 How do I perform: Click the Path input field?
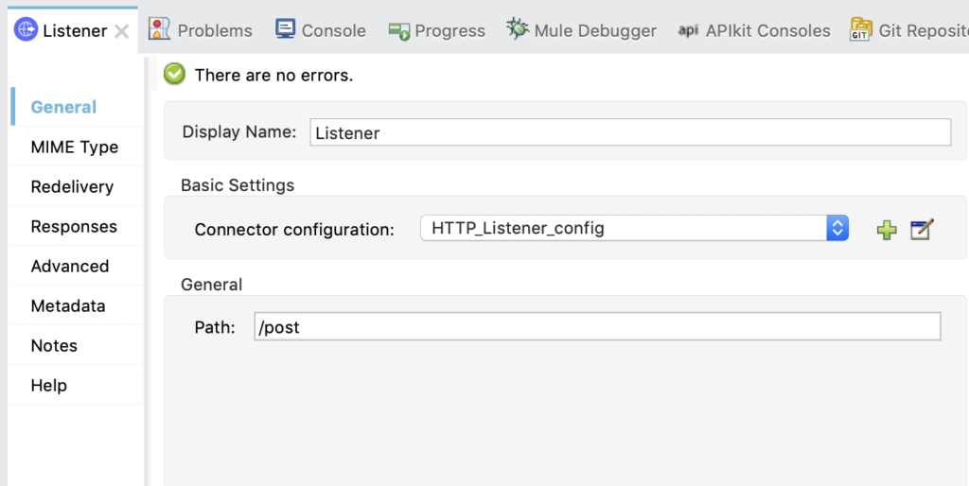[x=597, y=327]
